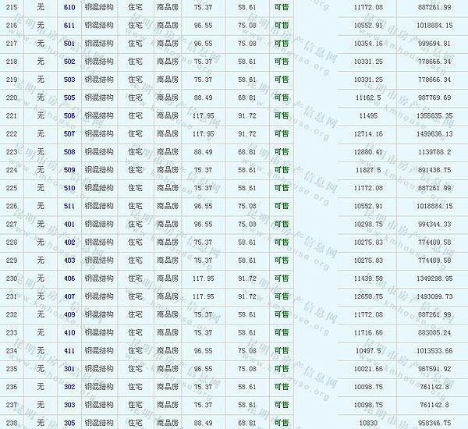Open room 301 link
This screenshot has width=468, height=429.
(x=69, y=368)
